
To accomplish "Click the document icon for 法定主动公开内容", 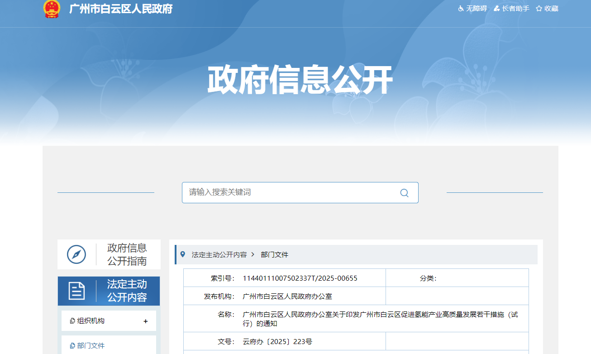I will [76, 291].
